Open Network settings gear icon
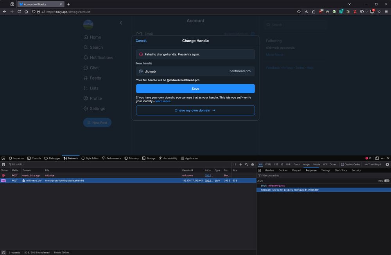 387,164
